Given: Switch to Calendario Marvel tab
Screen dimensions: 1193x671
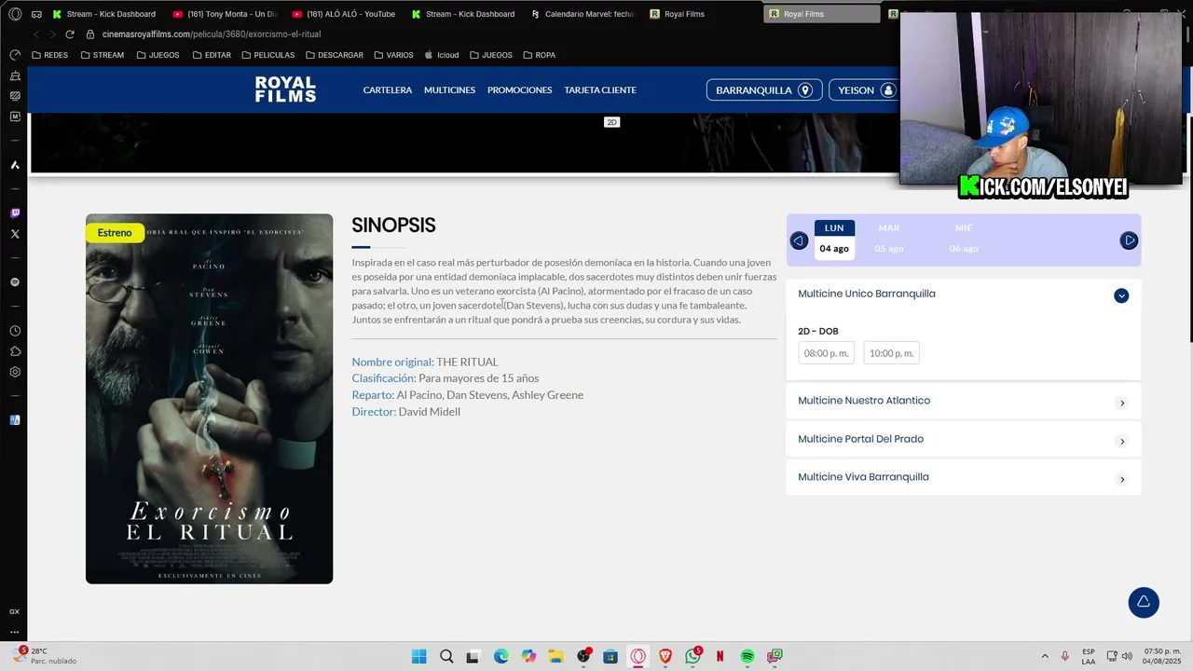Looking at the screenshot, I should coord(583,14).
